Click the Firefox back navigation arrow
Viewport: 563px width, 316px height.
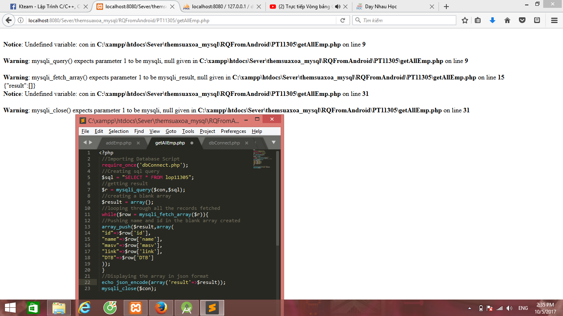(8, 20)
